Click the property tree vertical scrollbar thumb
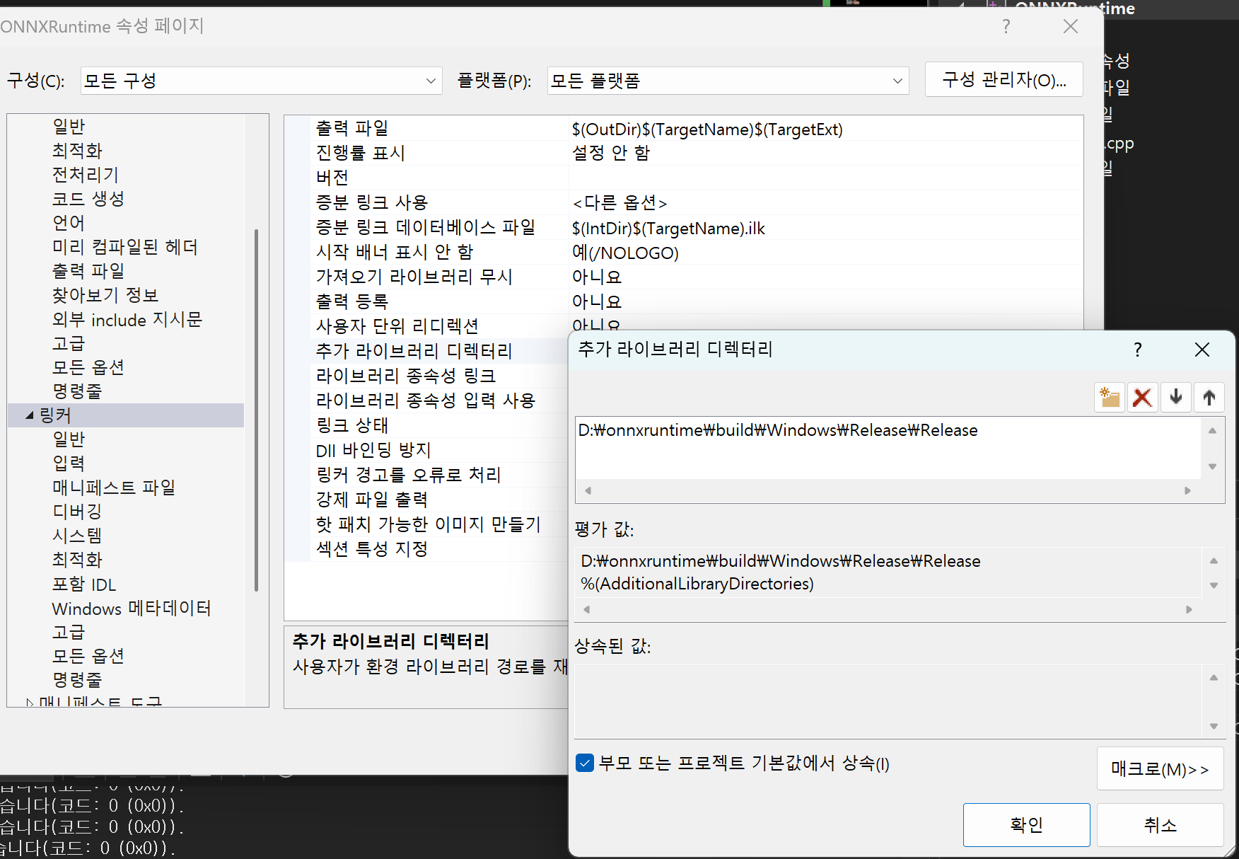Screen dimensions: 1239x859 click(256, 409)
